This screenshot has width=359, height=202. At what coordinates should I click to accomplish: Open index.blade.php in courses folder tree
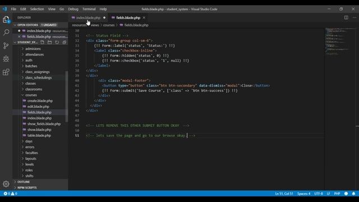pyautogui.click(x=39, y=118)
